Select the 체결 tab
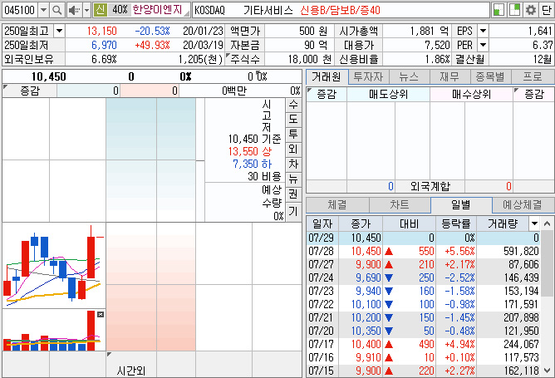Image resolution: width=555 pixels, height=378 pixels. click(x=337, y=205)
